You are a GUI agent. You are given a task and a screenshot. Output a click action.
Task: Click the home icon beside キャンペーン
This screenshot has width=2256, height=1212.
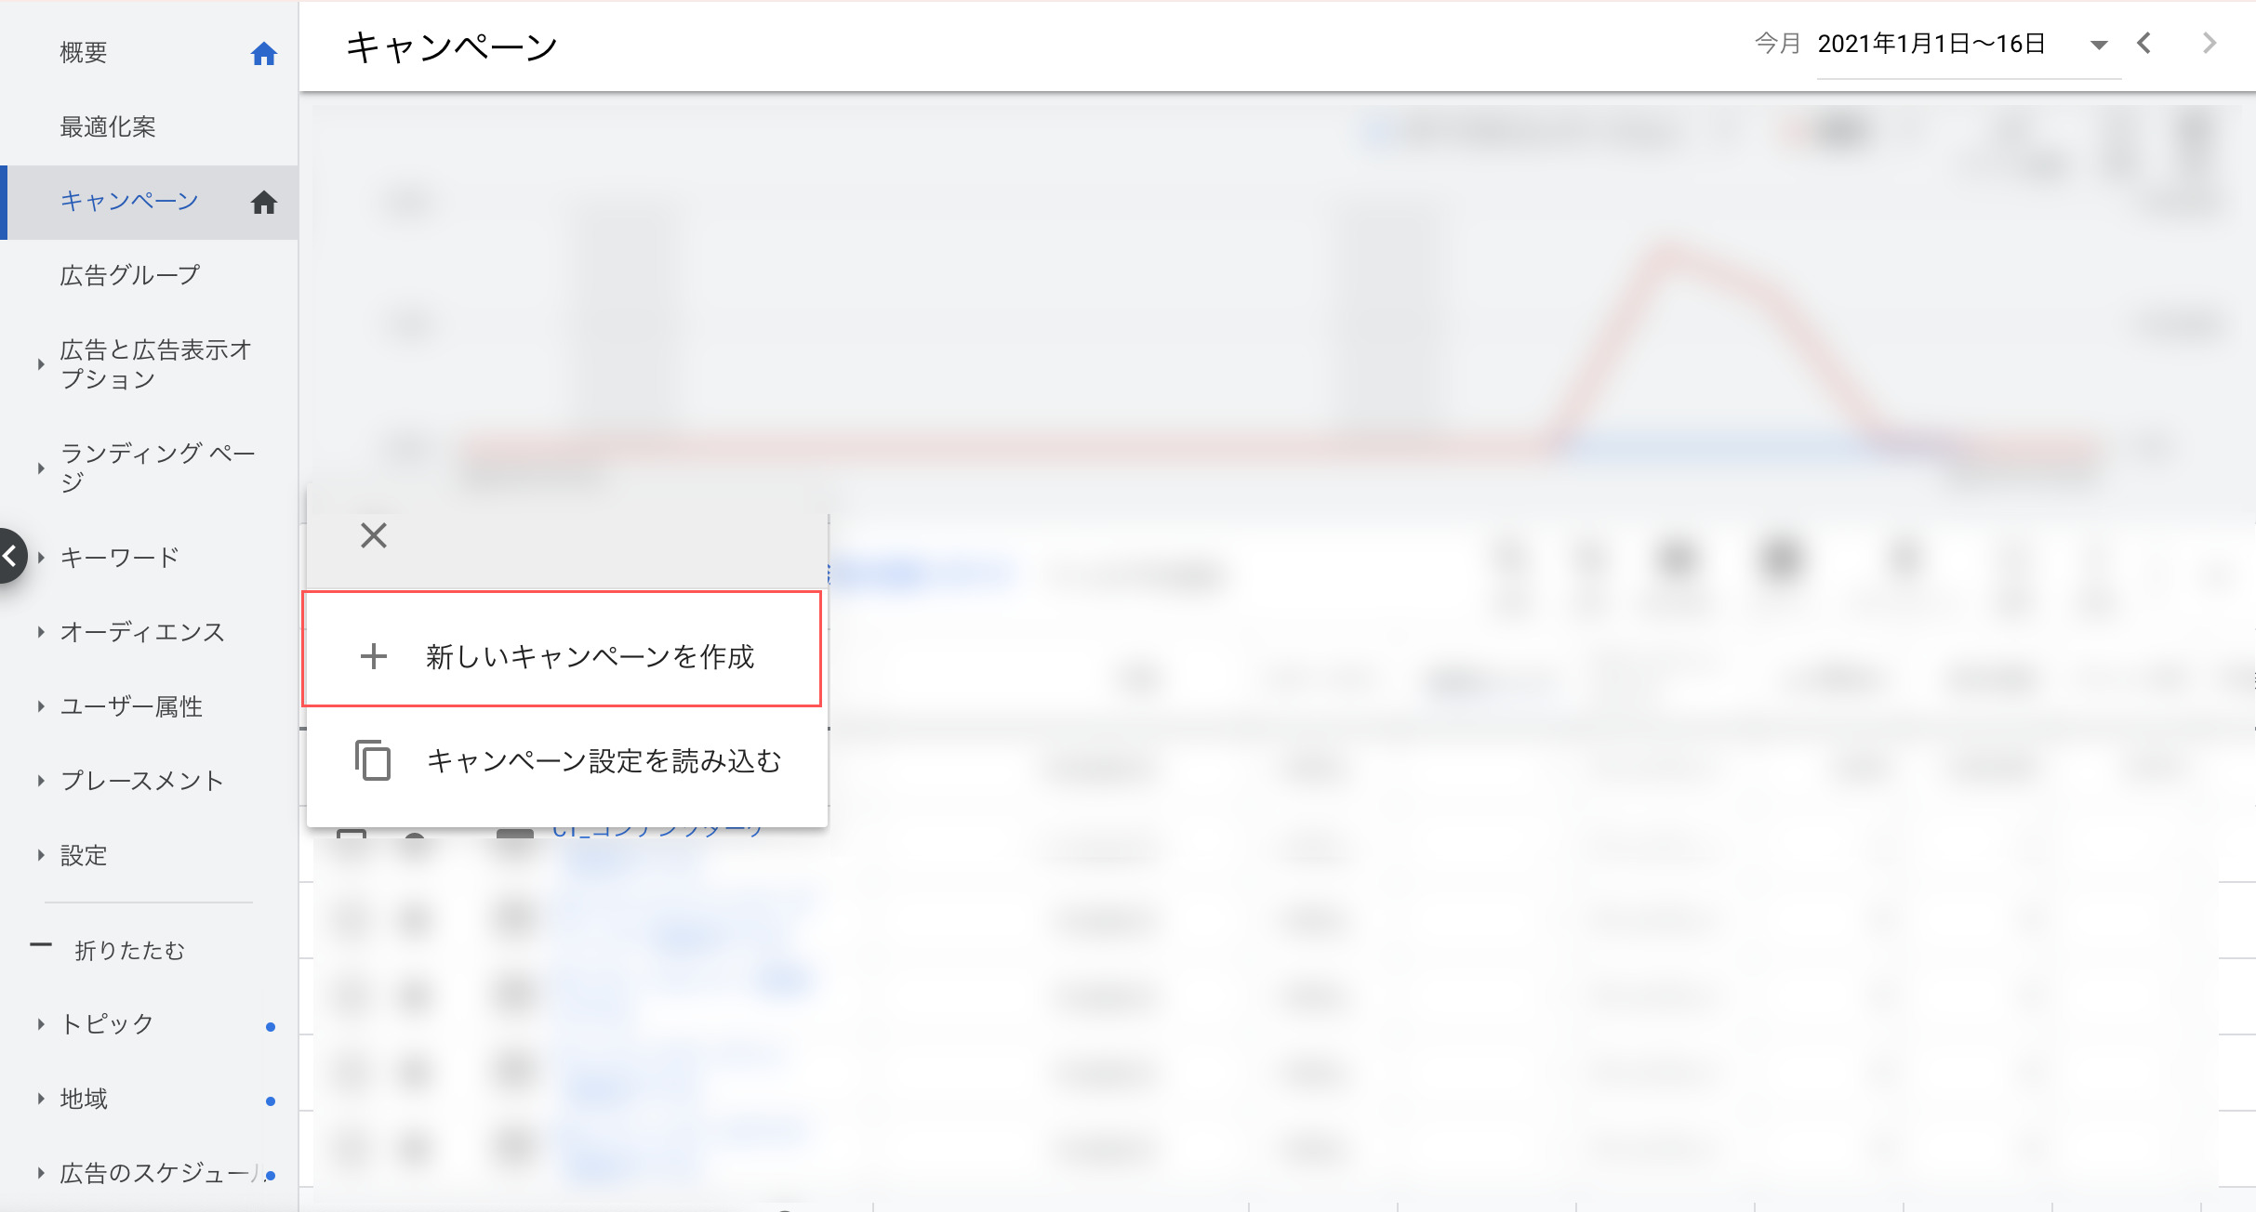pyautogui.click(x=264, y=202)
